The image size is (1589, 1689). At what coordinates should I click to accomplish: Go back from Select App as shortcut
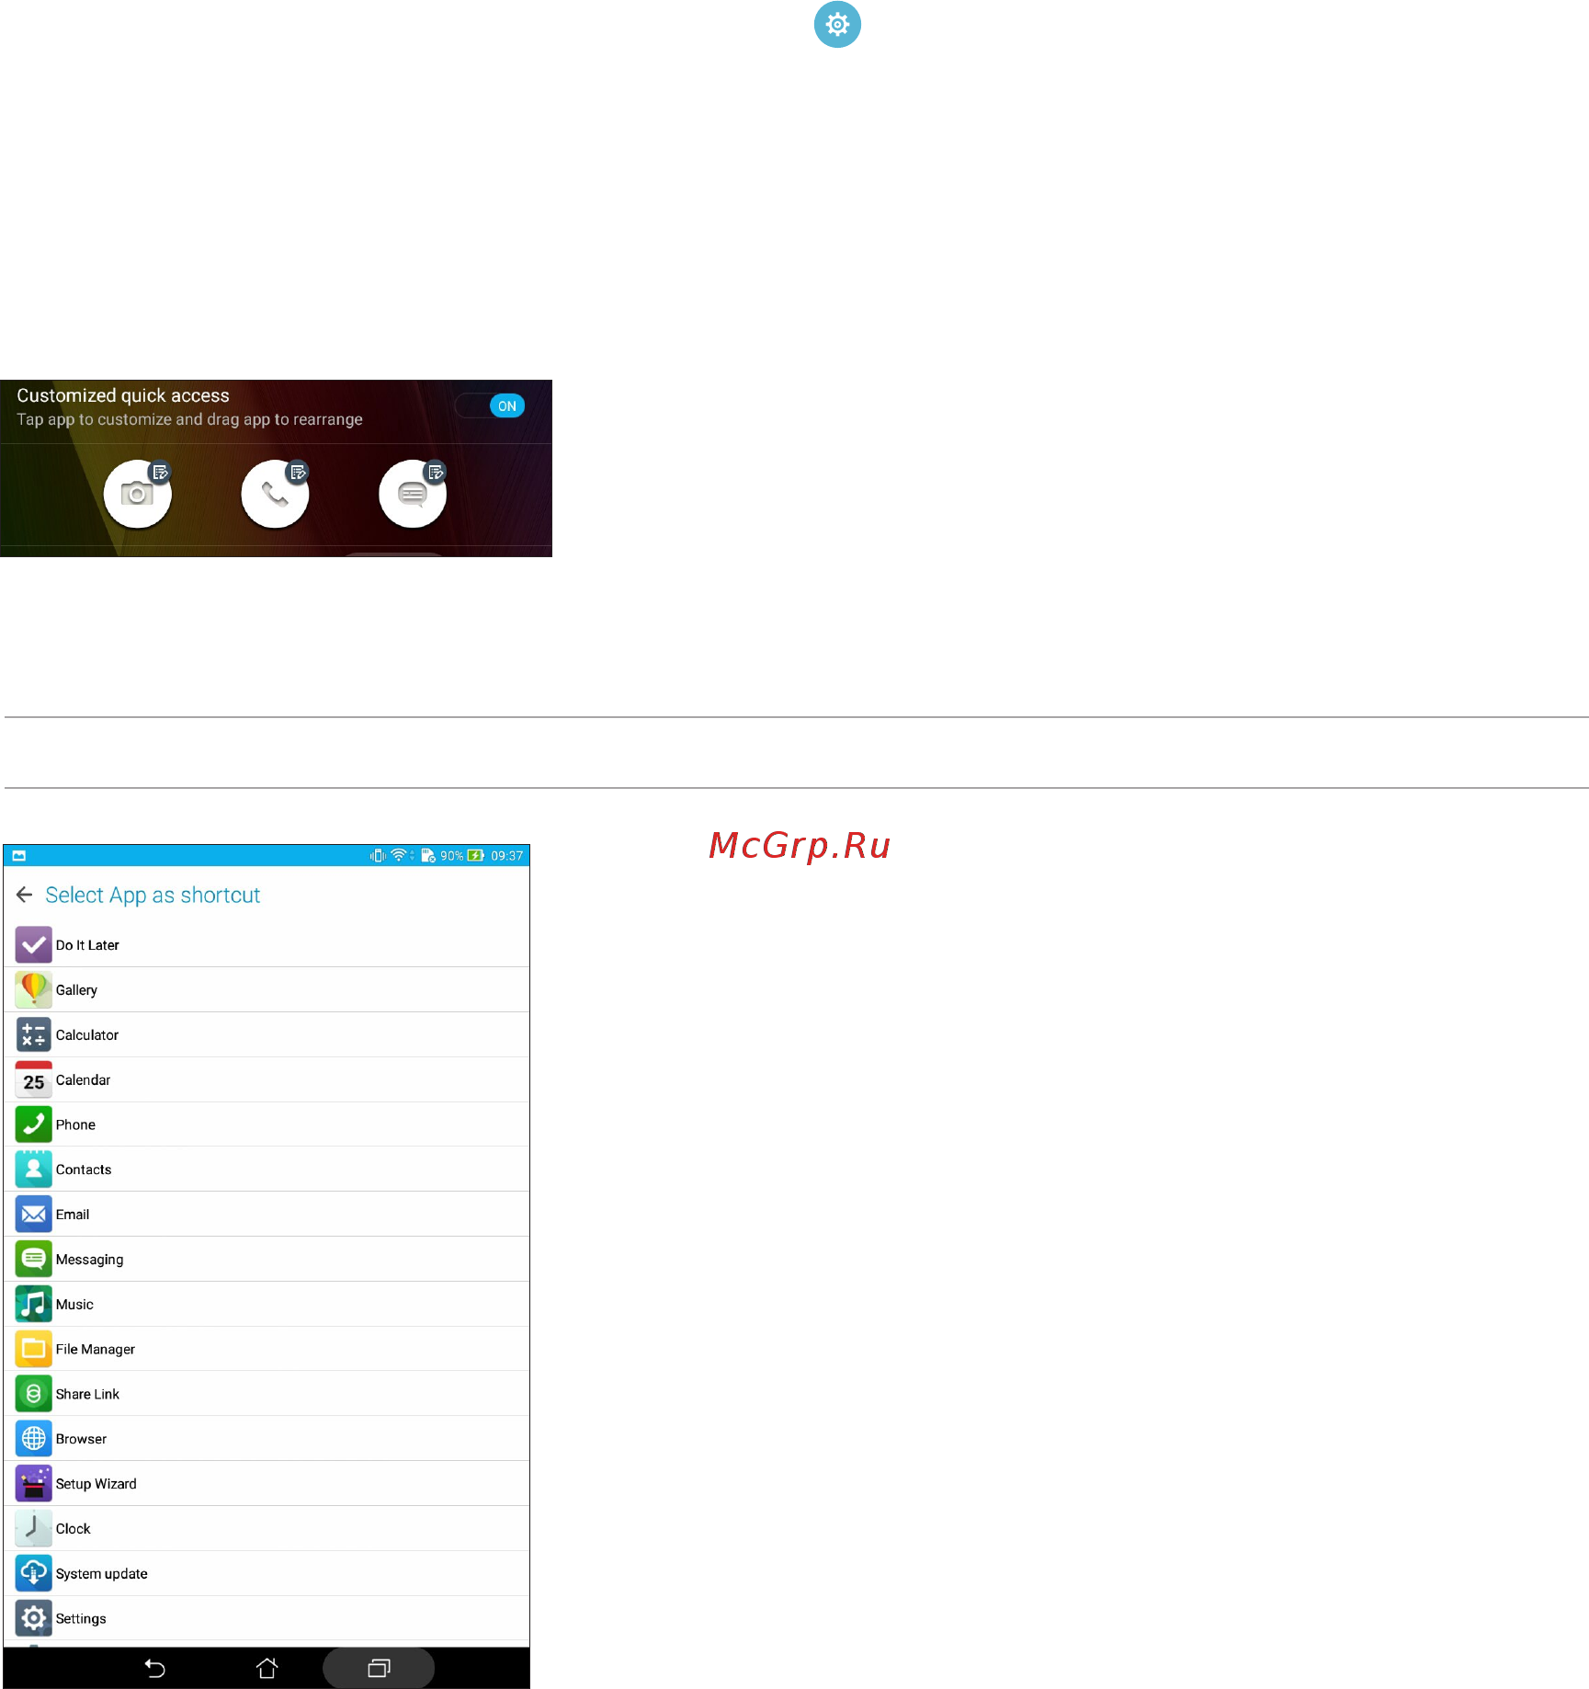point(25,895)
